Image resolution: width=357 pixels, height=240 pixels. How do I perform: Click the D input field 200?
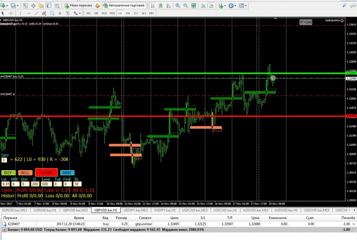pos(35,184)
